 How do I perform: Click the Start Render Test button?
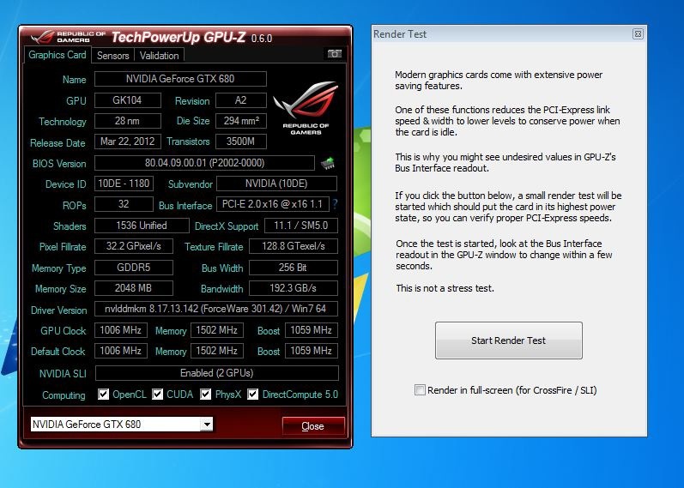[509, 340]
